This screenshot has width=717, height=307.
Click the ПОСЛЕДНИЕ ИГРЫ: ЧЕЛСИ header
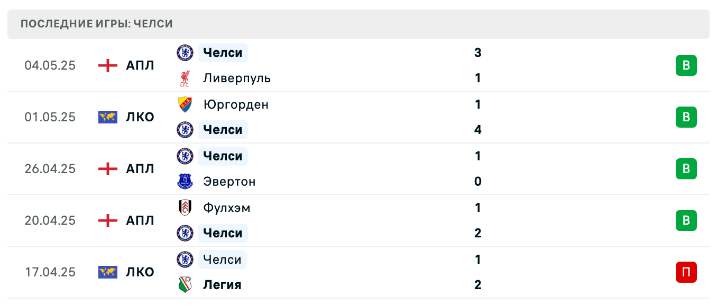[x=96, y=23]
